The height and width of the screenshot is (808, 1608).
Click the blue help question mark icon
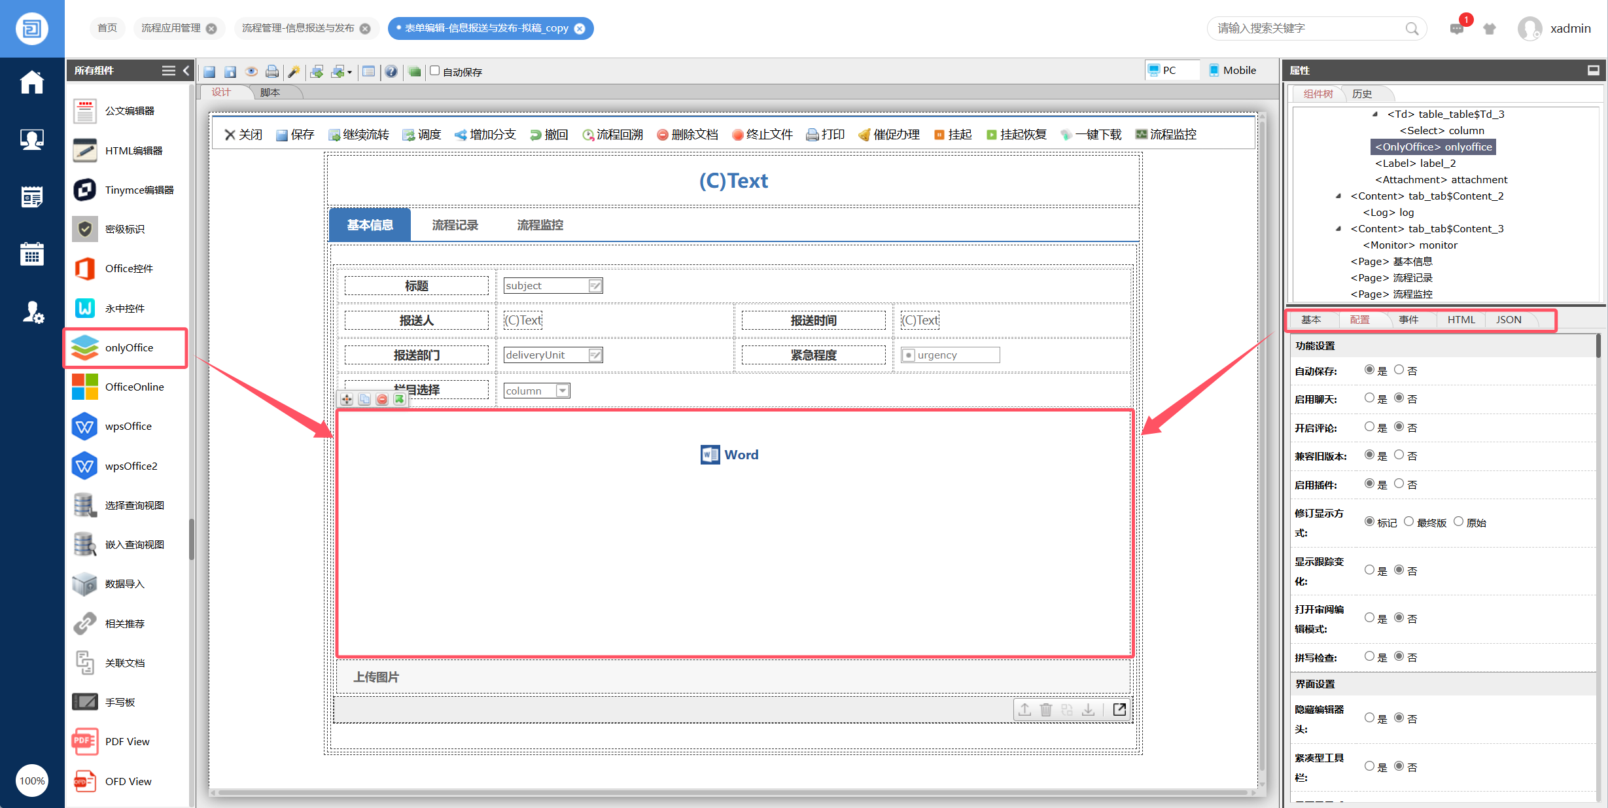391,71
